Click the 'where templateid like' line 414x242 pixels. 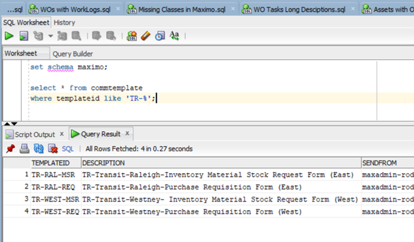(93, 99)
